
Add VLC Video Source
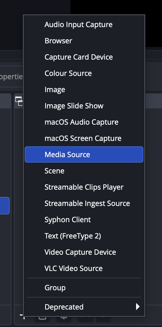tap(84, 268)
